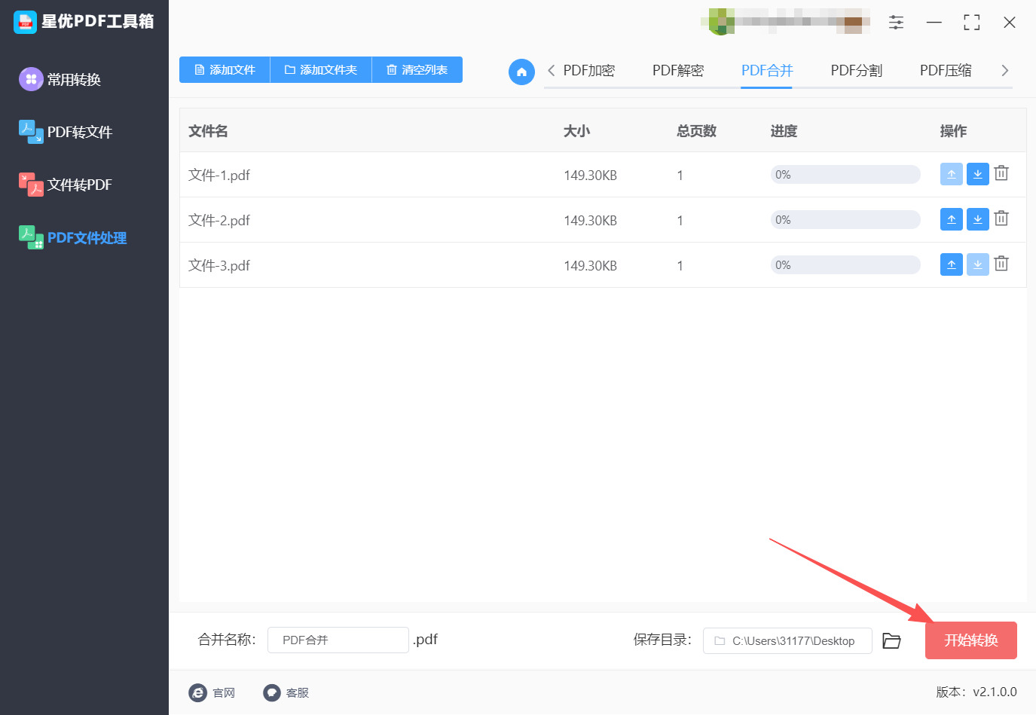The width and height of the screenshot is (1036, 715).
Task: Go to the home screen icon
Action: 521,72
